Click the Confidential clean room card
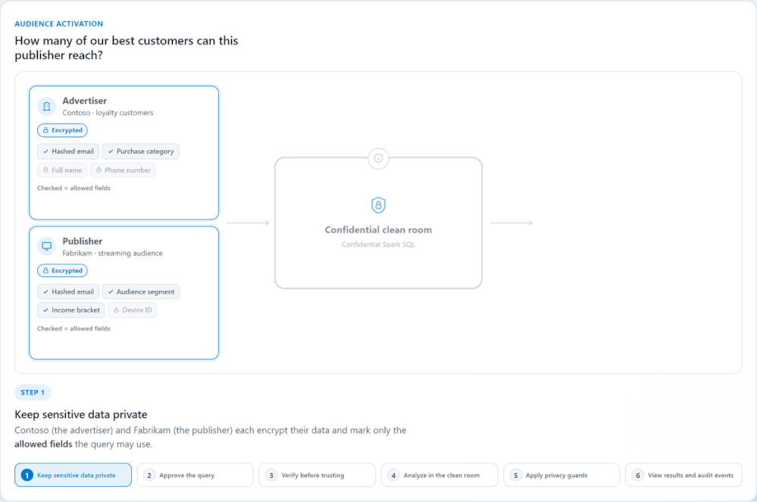Screen dimensions: 757x502 click(x=379, y=223)
